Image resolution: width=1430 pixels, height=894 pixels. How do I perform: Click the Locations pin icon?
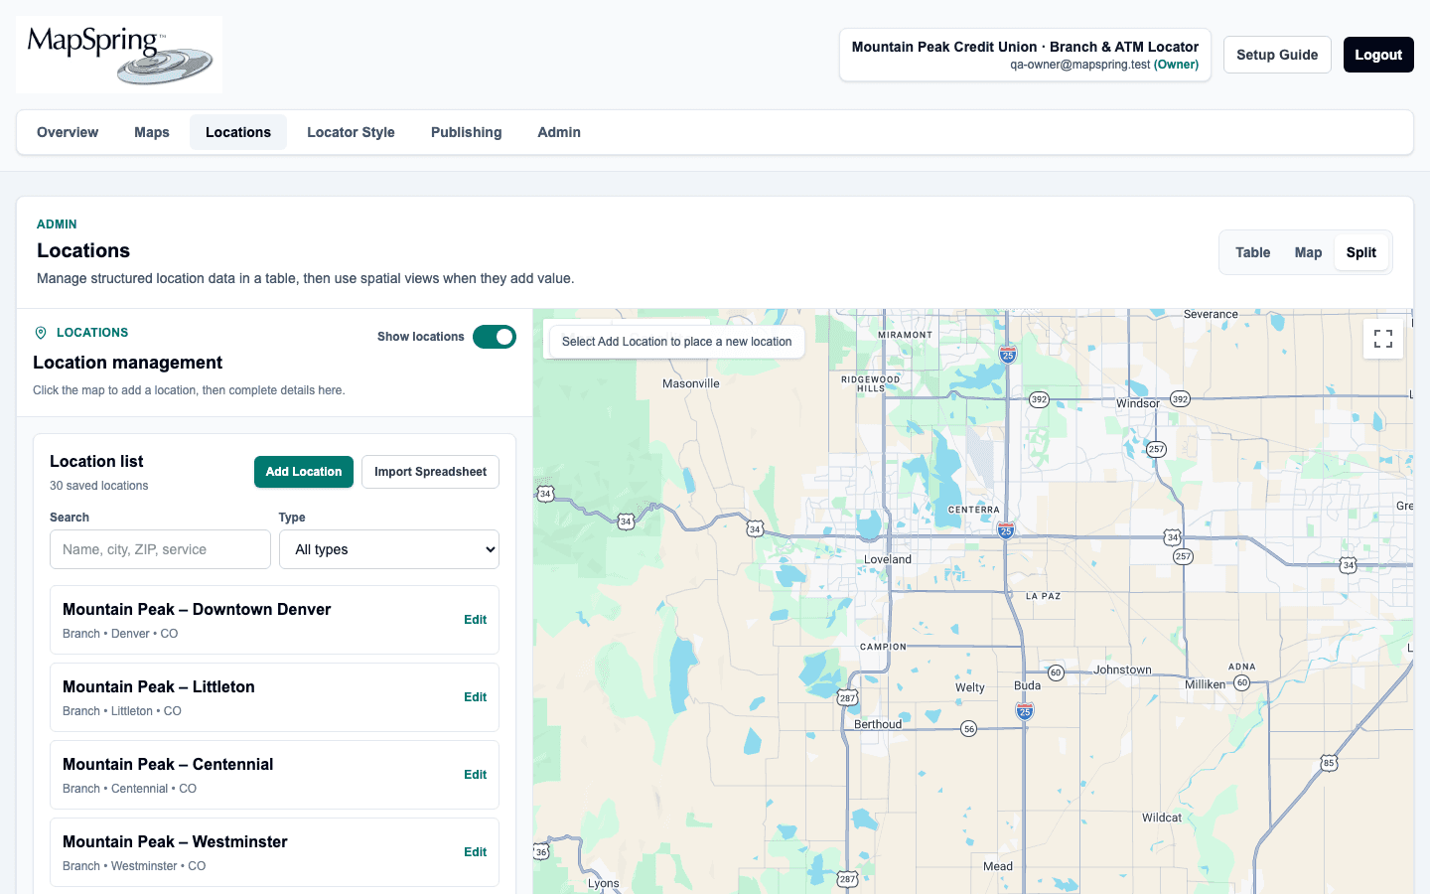click(41, 333)
